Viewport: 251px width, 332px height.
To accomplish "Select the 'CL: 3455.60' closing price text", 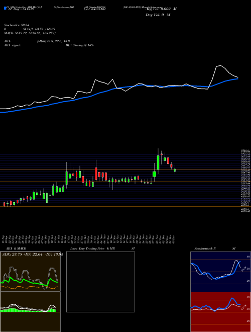I will click(x=94, y=9).
